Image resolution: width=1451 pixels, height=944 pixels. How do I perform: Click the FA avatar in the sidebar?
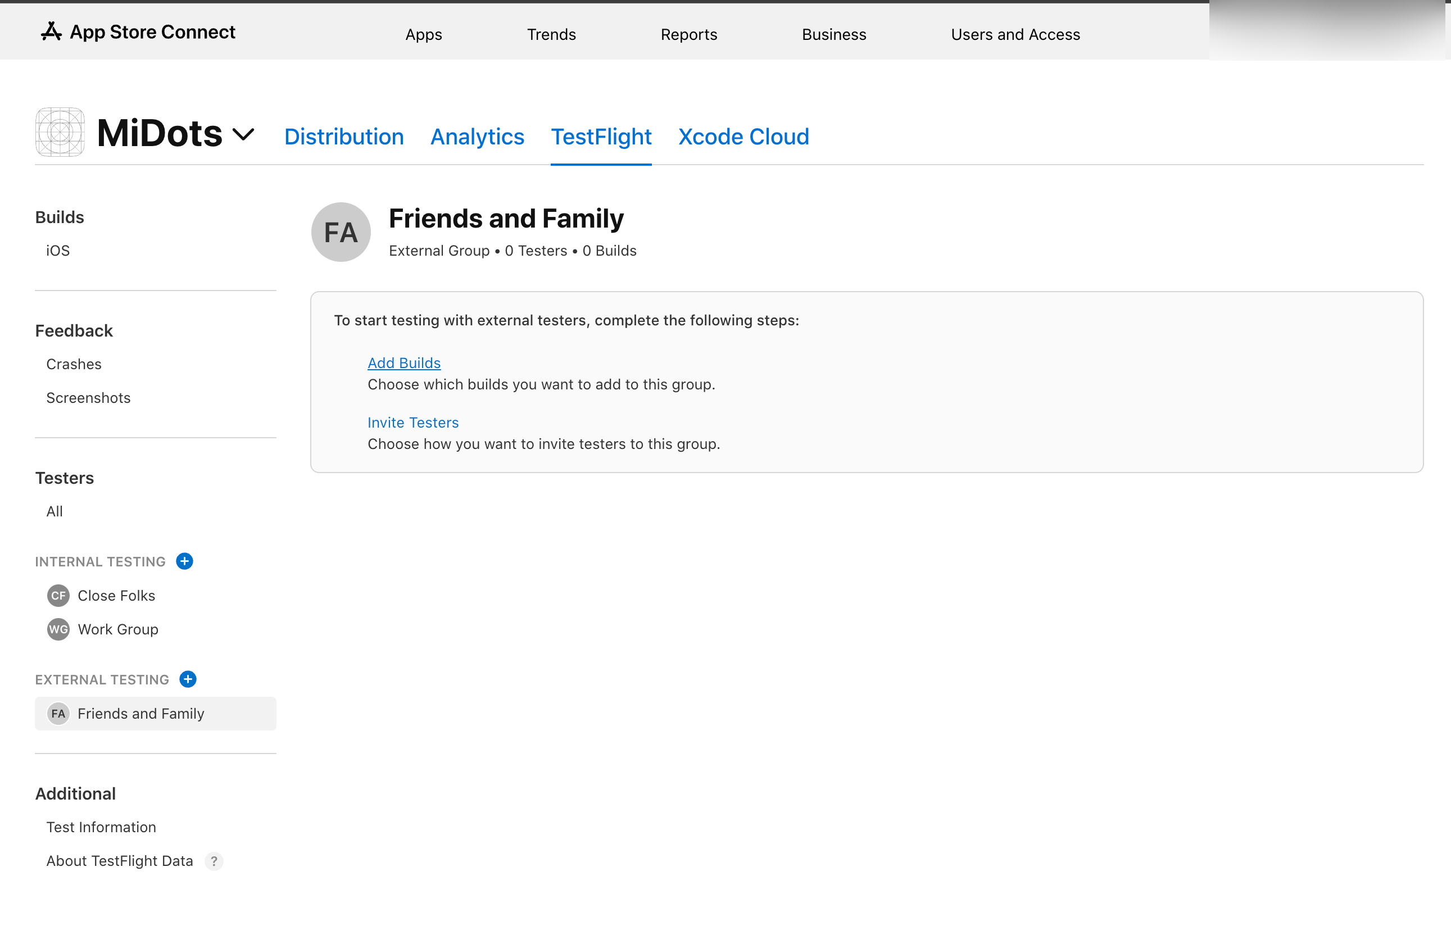(58, 713)
